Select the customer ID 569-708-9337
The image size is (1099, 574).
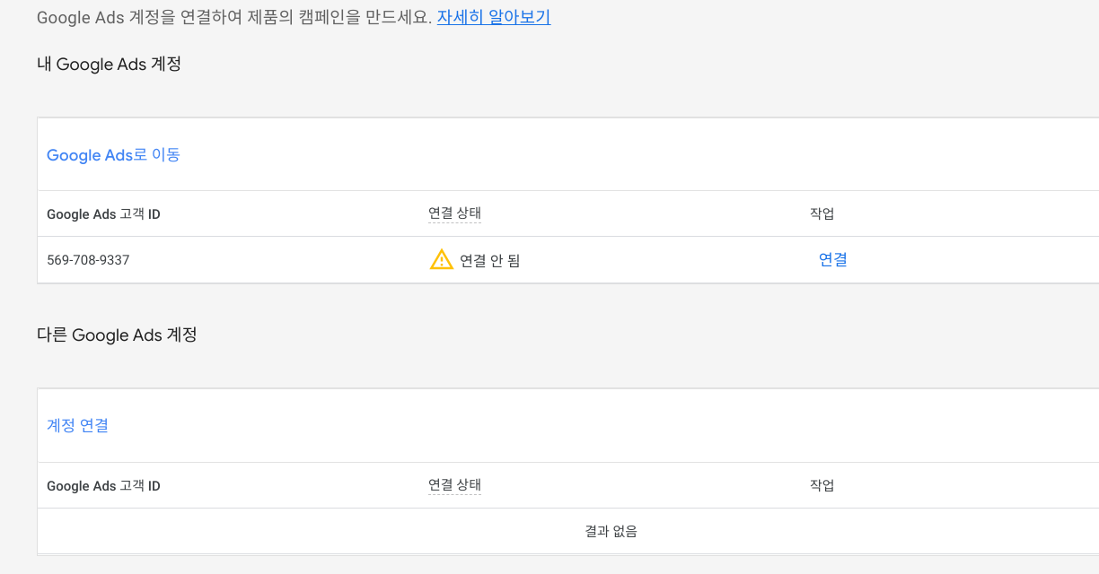88,260
